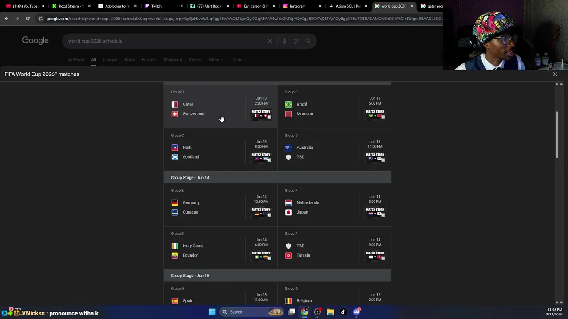
Task: Select the Forums search tab
Action: click(x=149, y=60)
